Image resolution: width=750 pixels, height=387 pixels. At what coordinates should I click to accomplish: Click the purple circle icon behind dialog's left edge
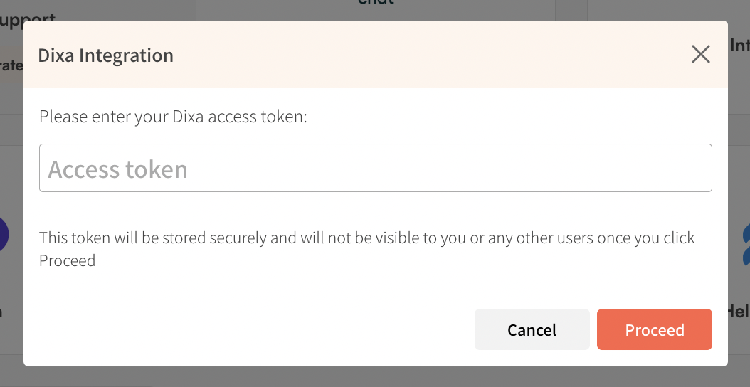pos(4,234)
